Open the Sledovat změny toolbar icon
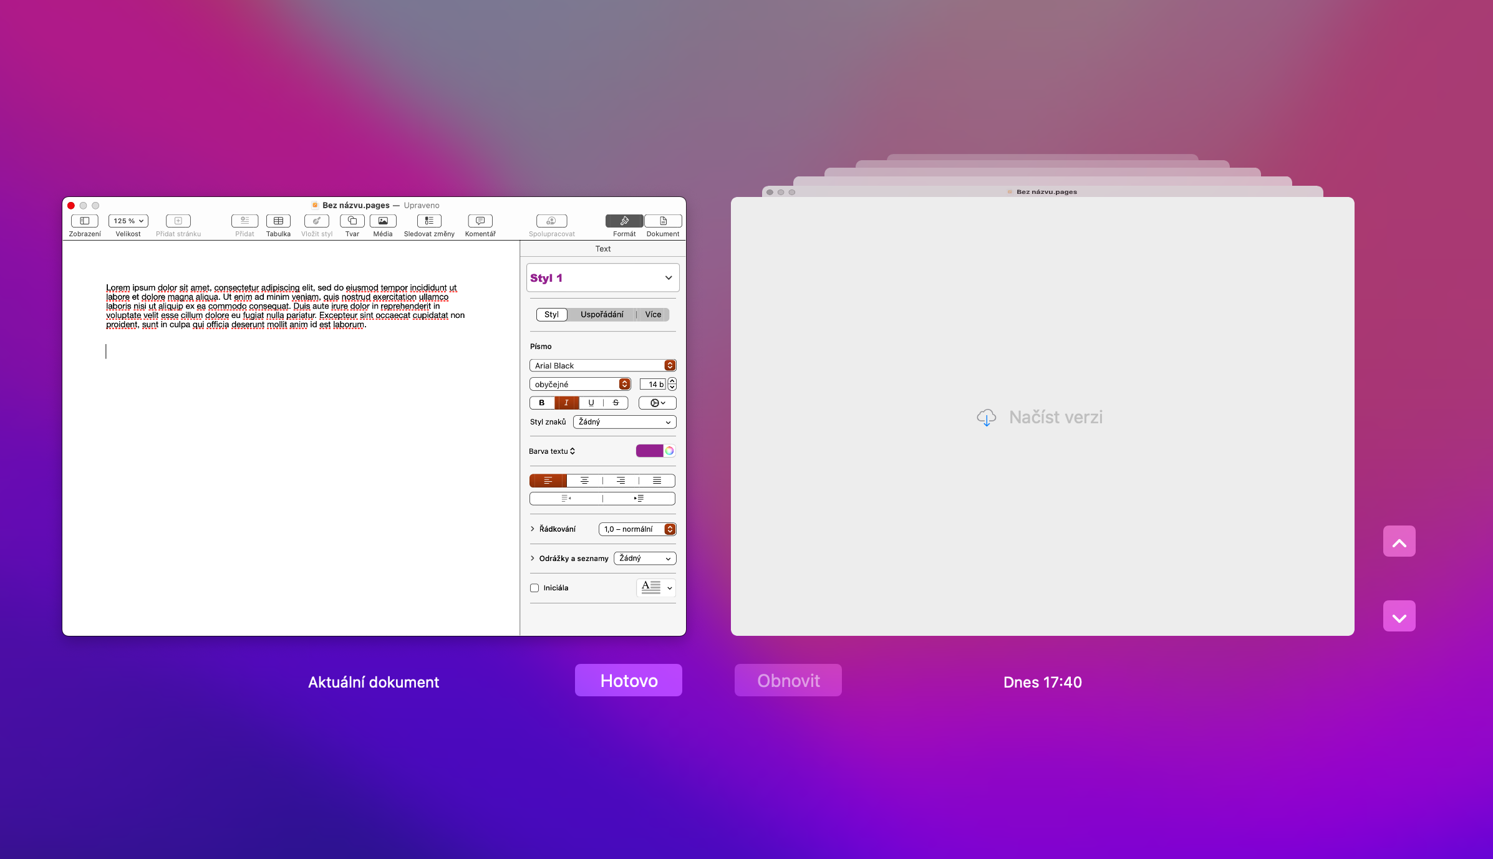This screenshot has height=859, width=1493. pyautogui.click(x=428, y=221)
